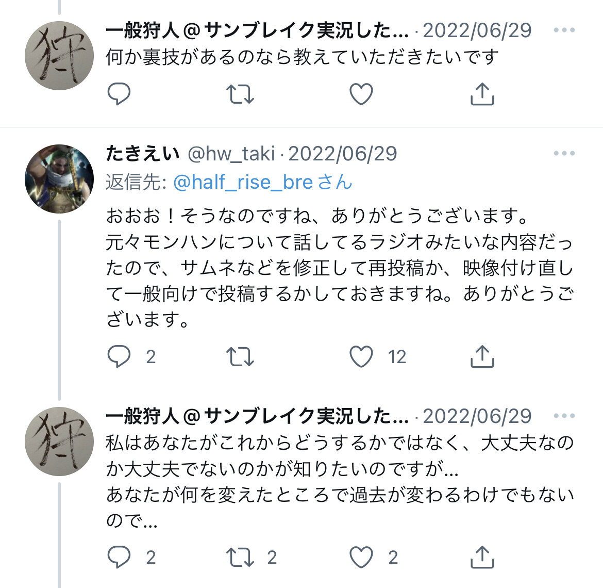Open 一般狩人's avatar on the top tweet

coord(59,56)
